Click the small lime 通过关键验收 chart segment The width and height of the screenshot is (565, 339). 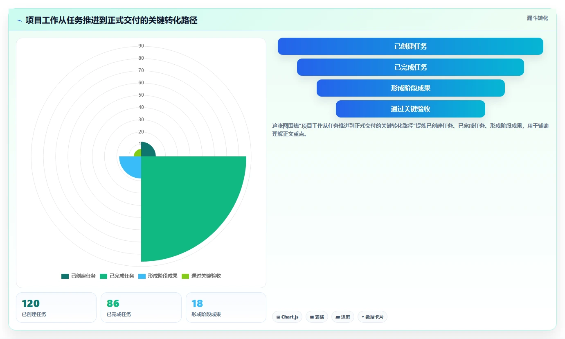138,153
